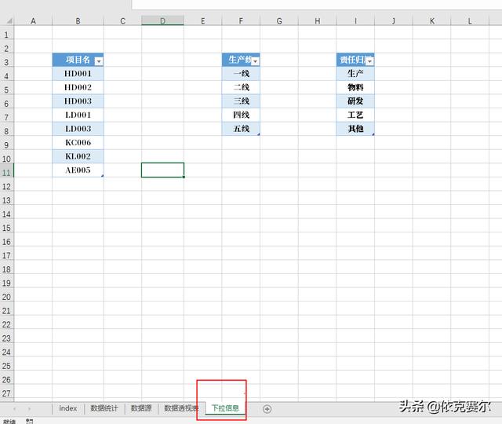502x424 pixels.
Task: Switch to the index sheet tab
Action: pyautogui.click(x=68, y=408)
